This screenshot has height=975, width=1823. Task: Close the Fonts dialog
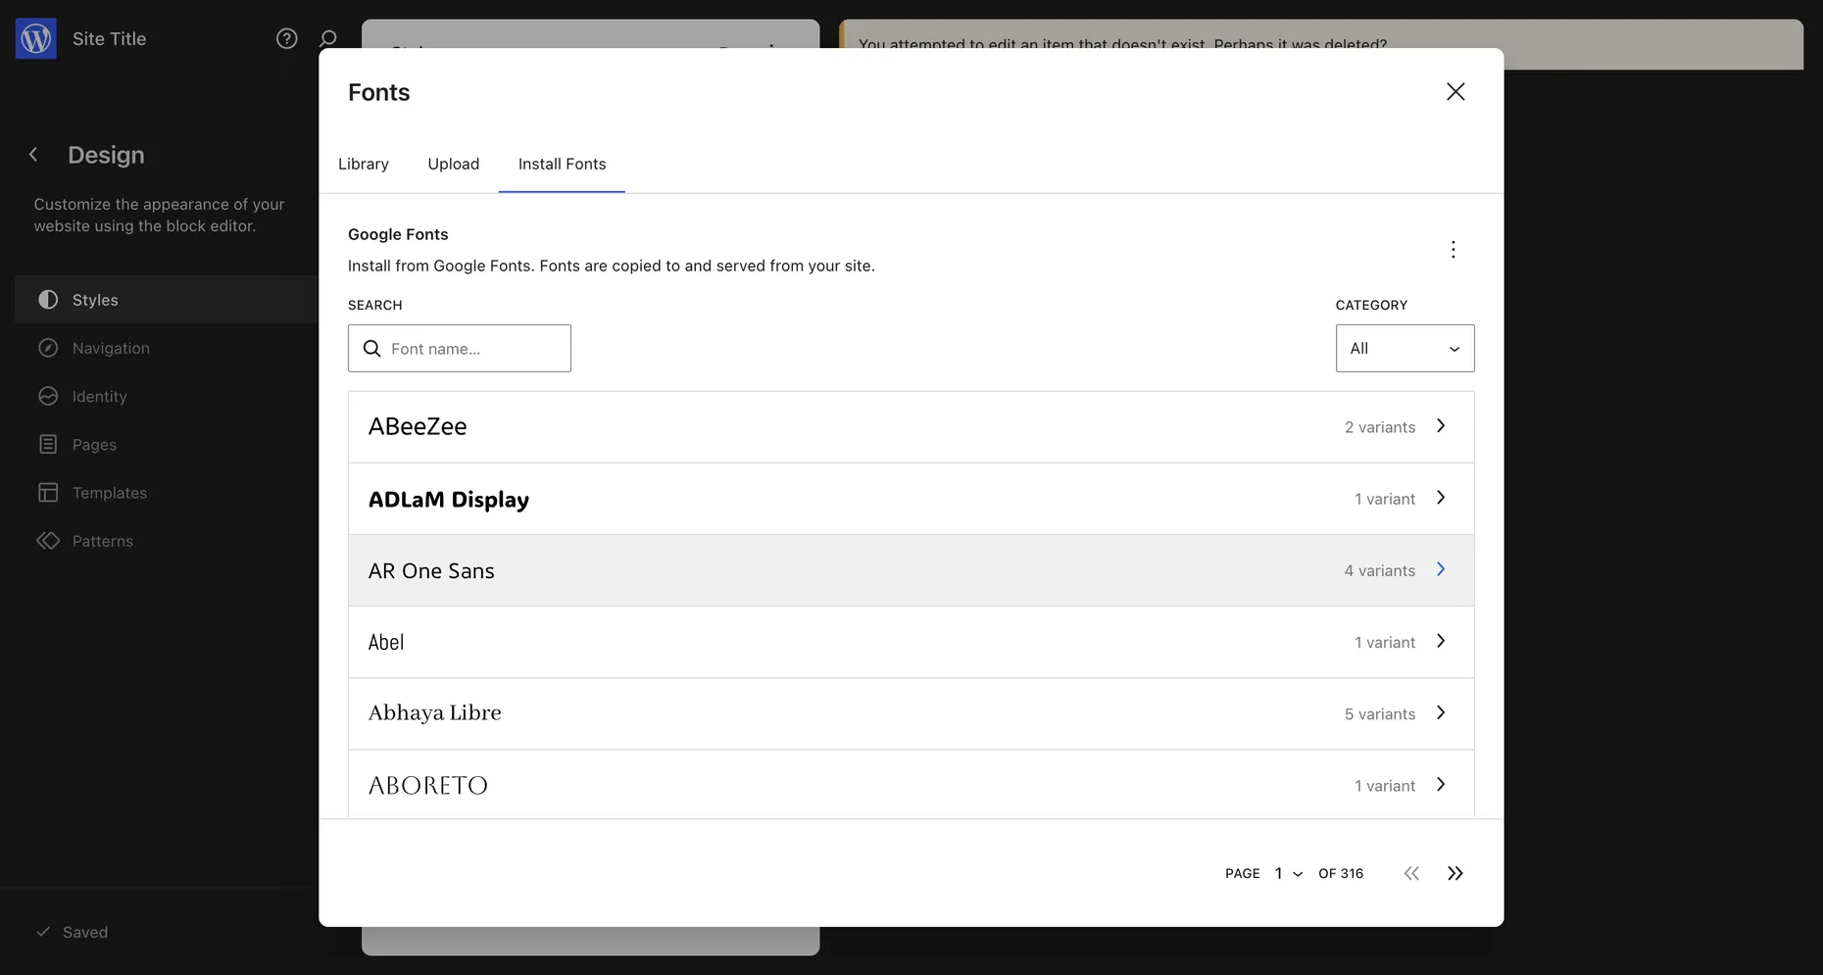click(1455, 91)
